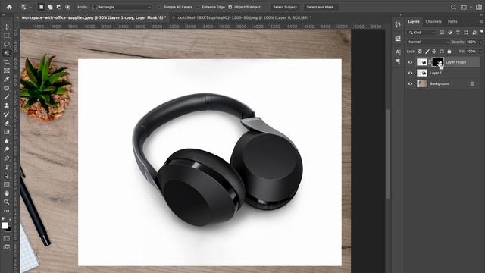Image resolution: width=485 pixels, height=273 pixels.
Task: Toggle Quick Mask mode icon
Action: pyautogui.click(x=7, y=238)
